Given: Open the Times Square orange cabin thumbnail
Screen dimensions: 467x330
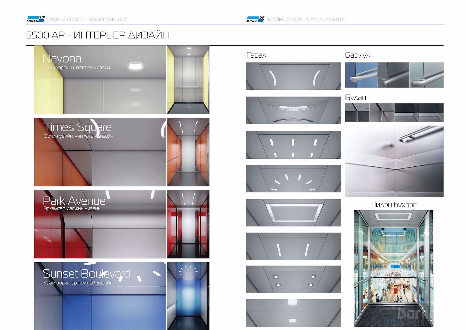Looking at the screenshot, I should 188,152.
